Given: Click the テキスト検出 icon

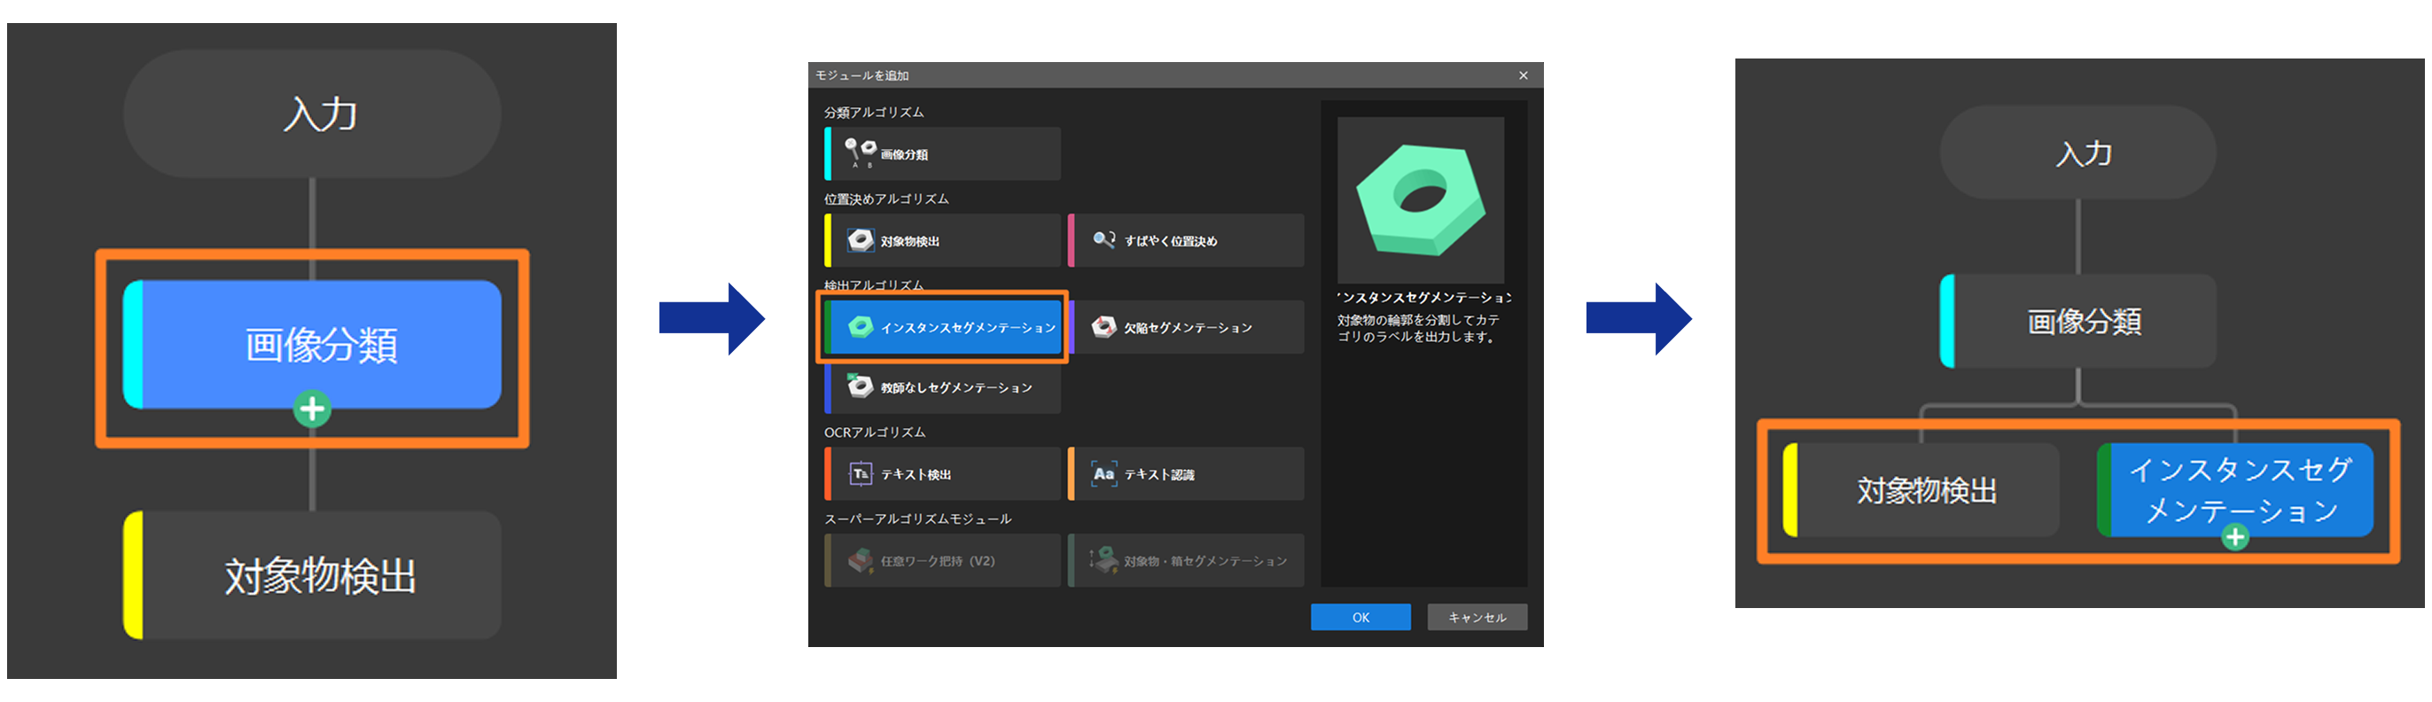Looking at the screenshot, I should click(860, 473).
